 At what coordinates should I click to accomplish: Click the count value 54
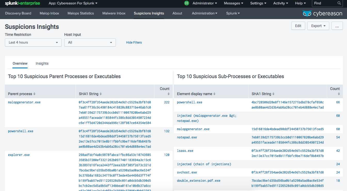338,137
